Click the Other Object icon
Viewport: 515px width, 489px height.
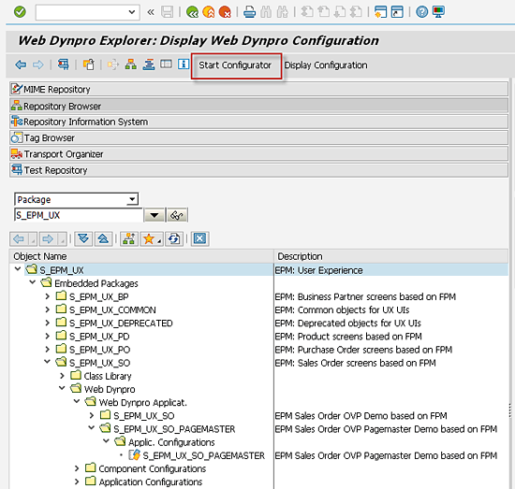click(89, 65)
